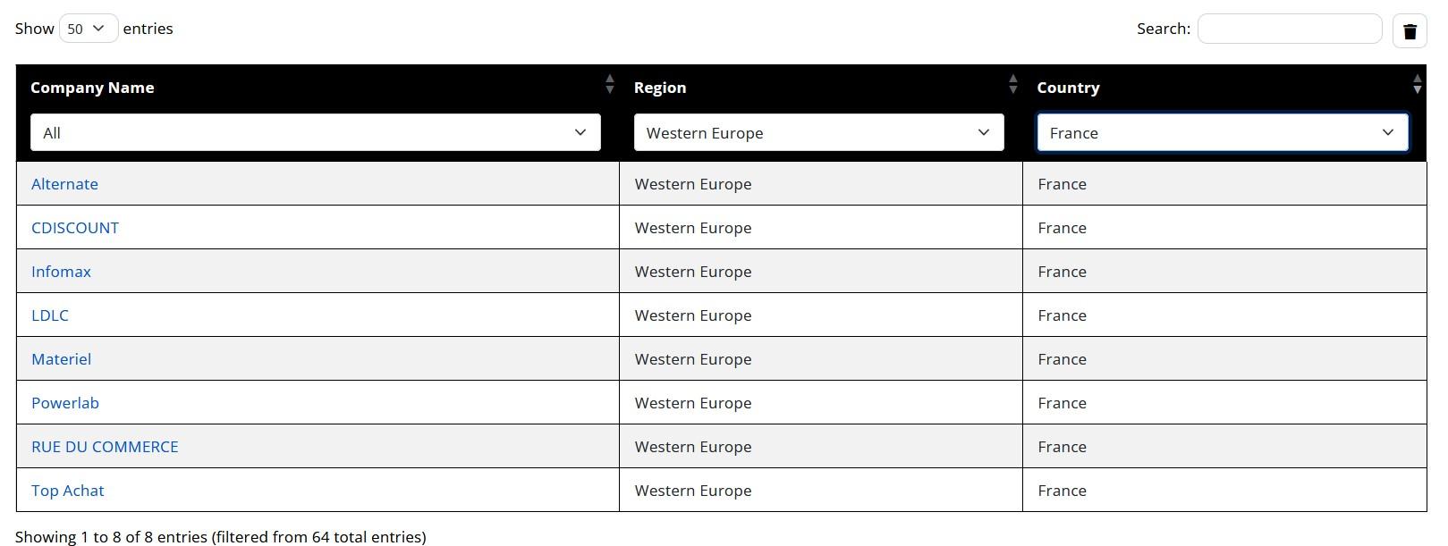
Task: Focus the Search input field
Action: point(1289,29)
